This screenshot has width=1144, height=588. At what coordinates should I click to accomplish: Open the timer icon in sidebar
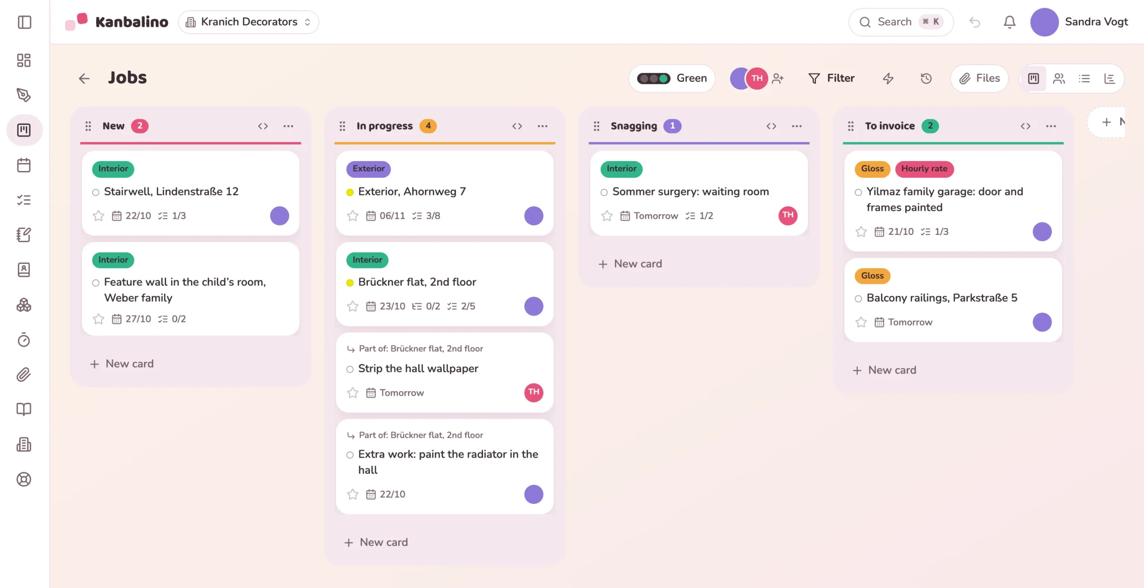pos(24,340)
